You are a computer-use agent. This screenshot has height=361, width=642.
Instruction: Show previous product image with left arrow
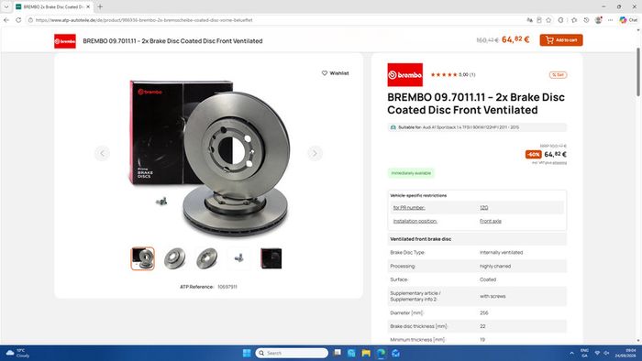click(103, 153)
